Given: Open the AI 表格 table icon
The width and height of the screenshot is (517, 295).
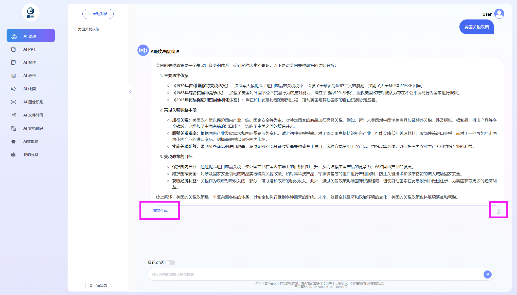Looking at the screenshot, I should [14, 76].
